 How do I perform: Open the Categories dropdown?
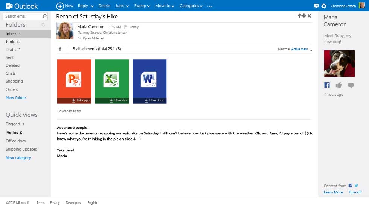click(x=191, y=6)
